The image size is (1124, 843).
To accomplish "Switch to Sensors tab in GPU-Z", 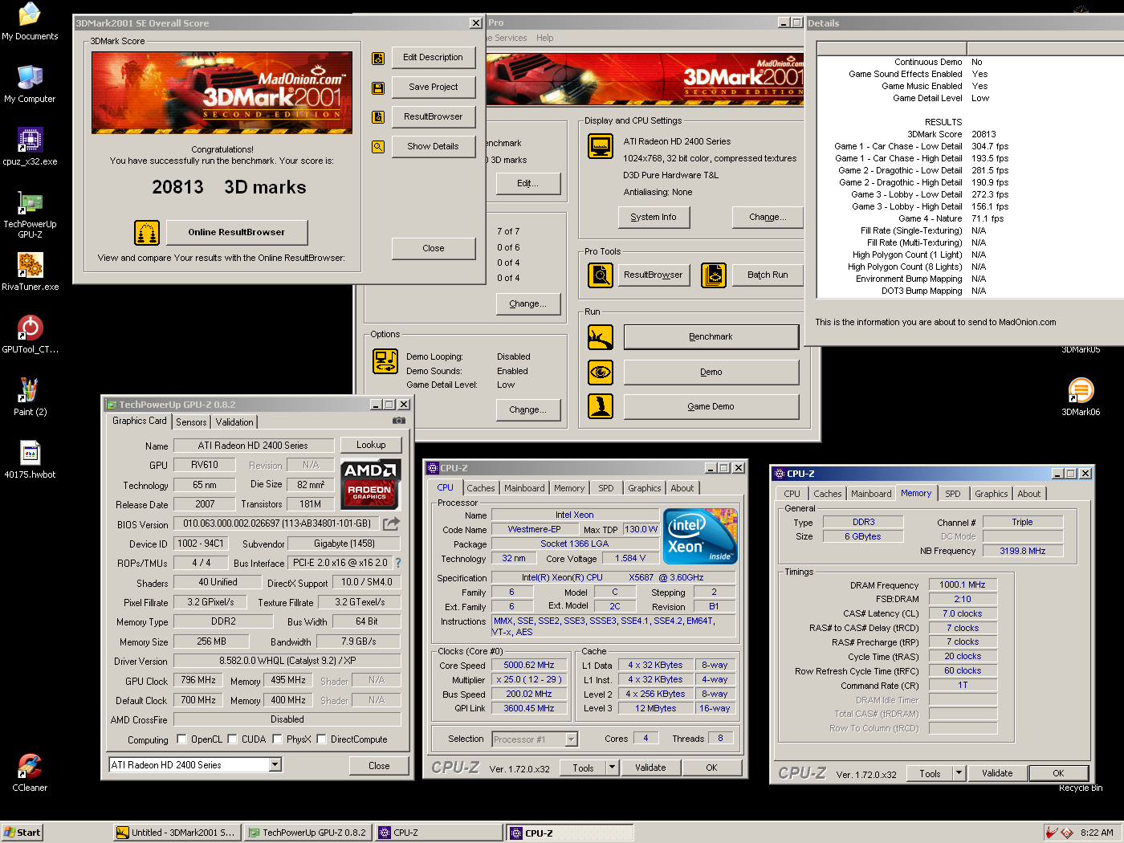I will pyautogui.click(x=191, y=422).
